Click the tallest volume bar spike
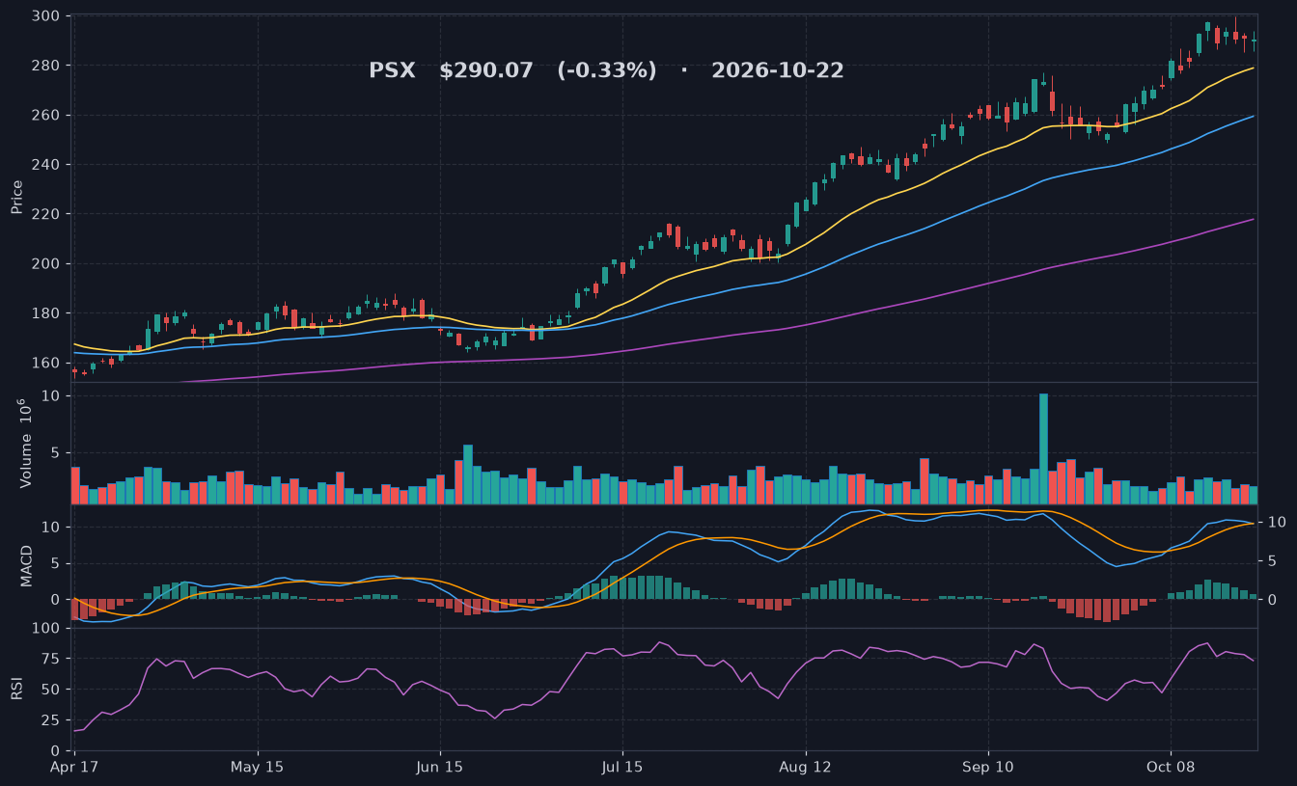Screen dimensions: 1297x786 tap(1043, 448)
